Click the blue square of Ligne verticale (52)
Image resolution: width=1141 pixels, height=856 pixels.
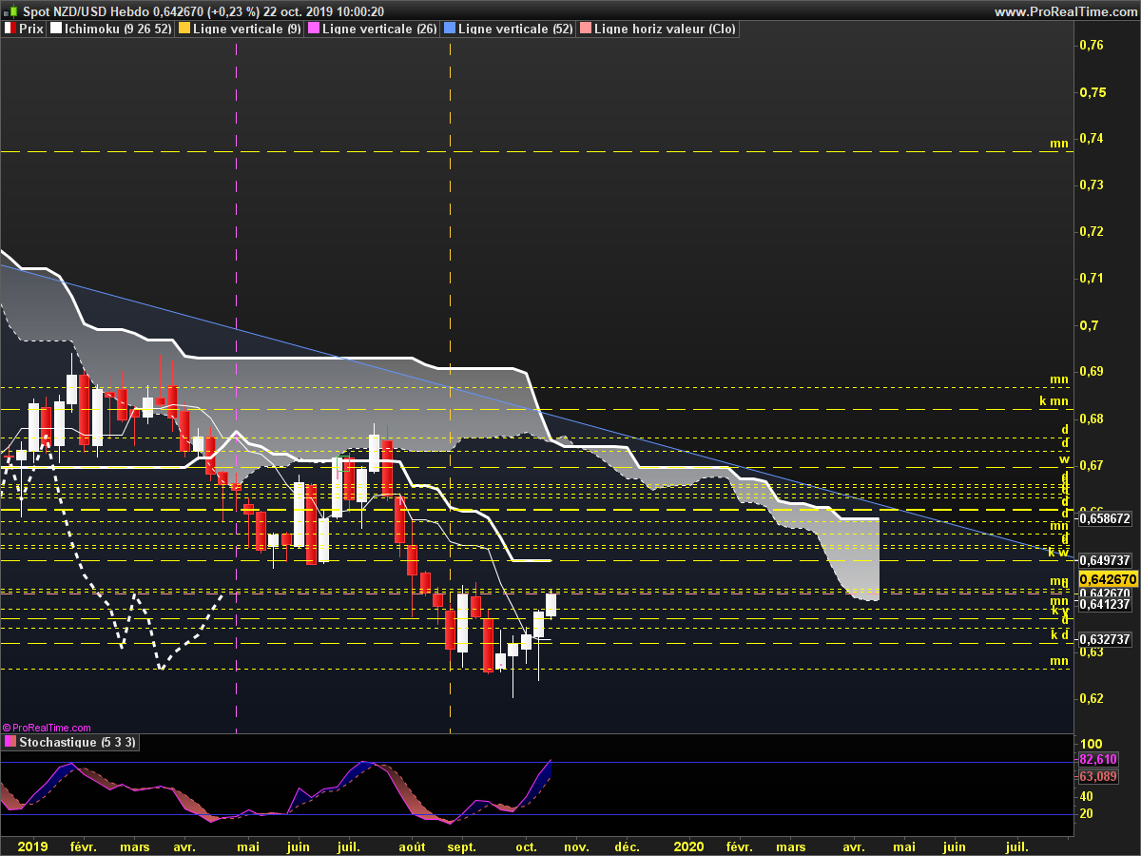450,29
